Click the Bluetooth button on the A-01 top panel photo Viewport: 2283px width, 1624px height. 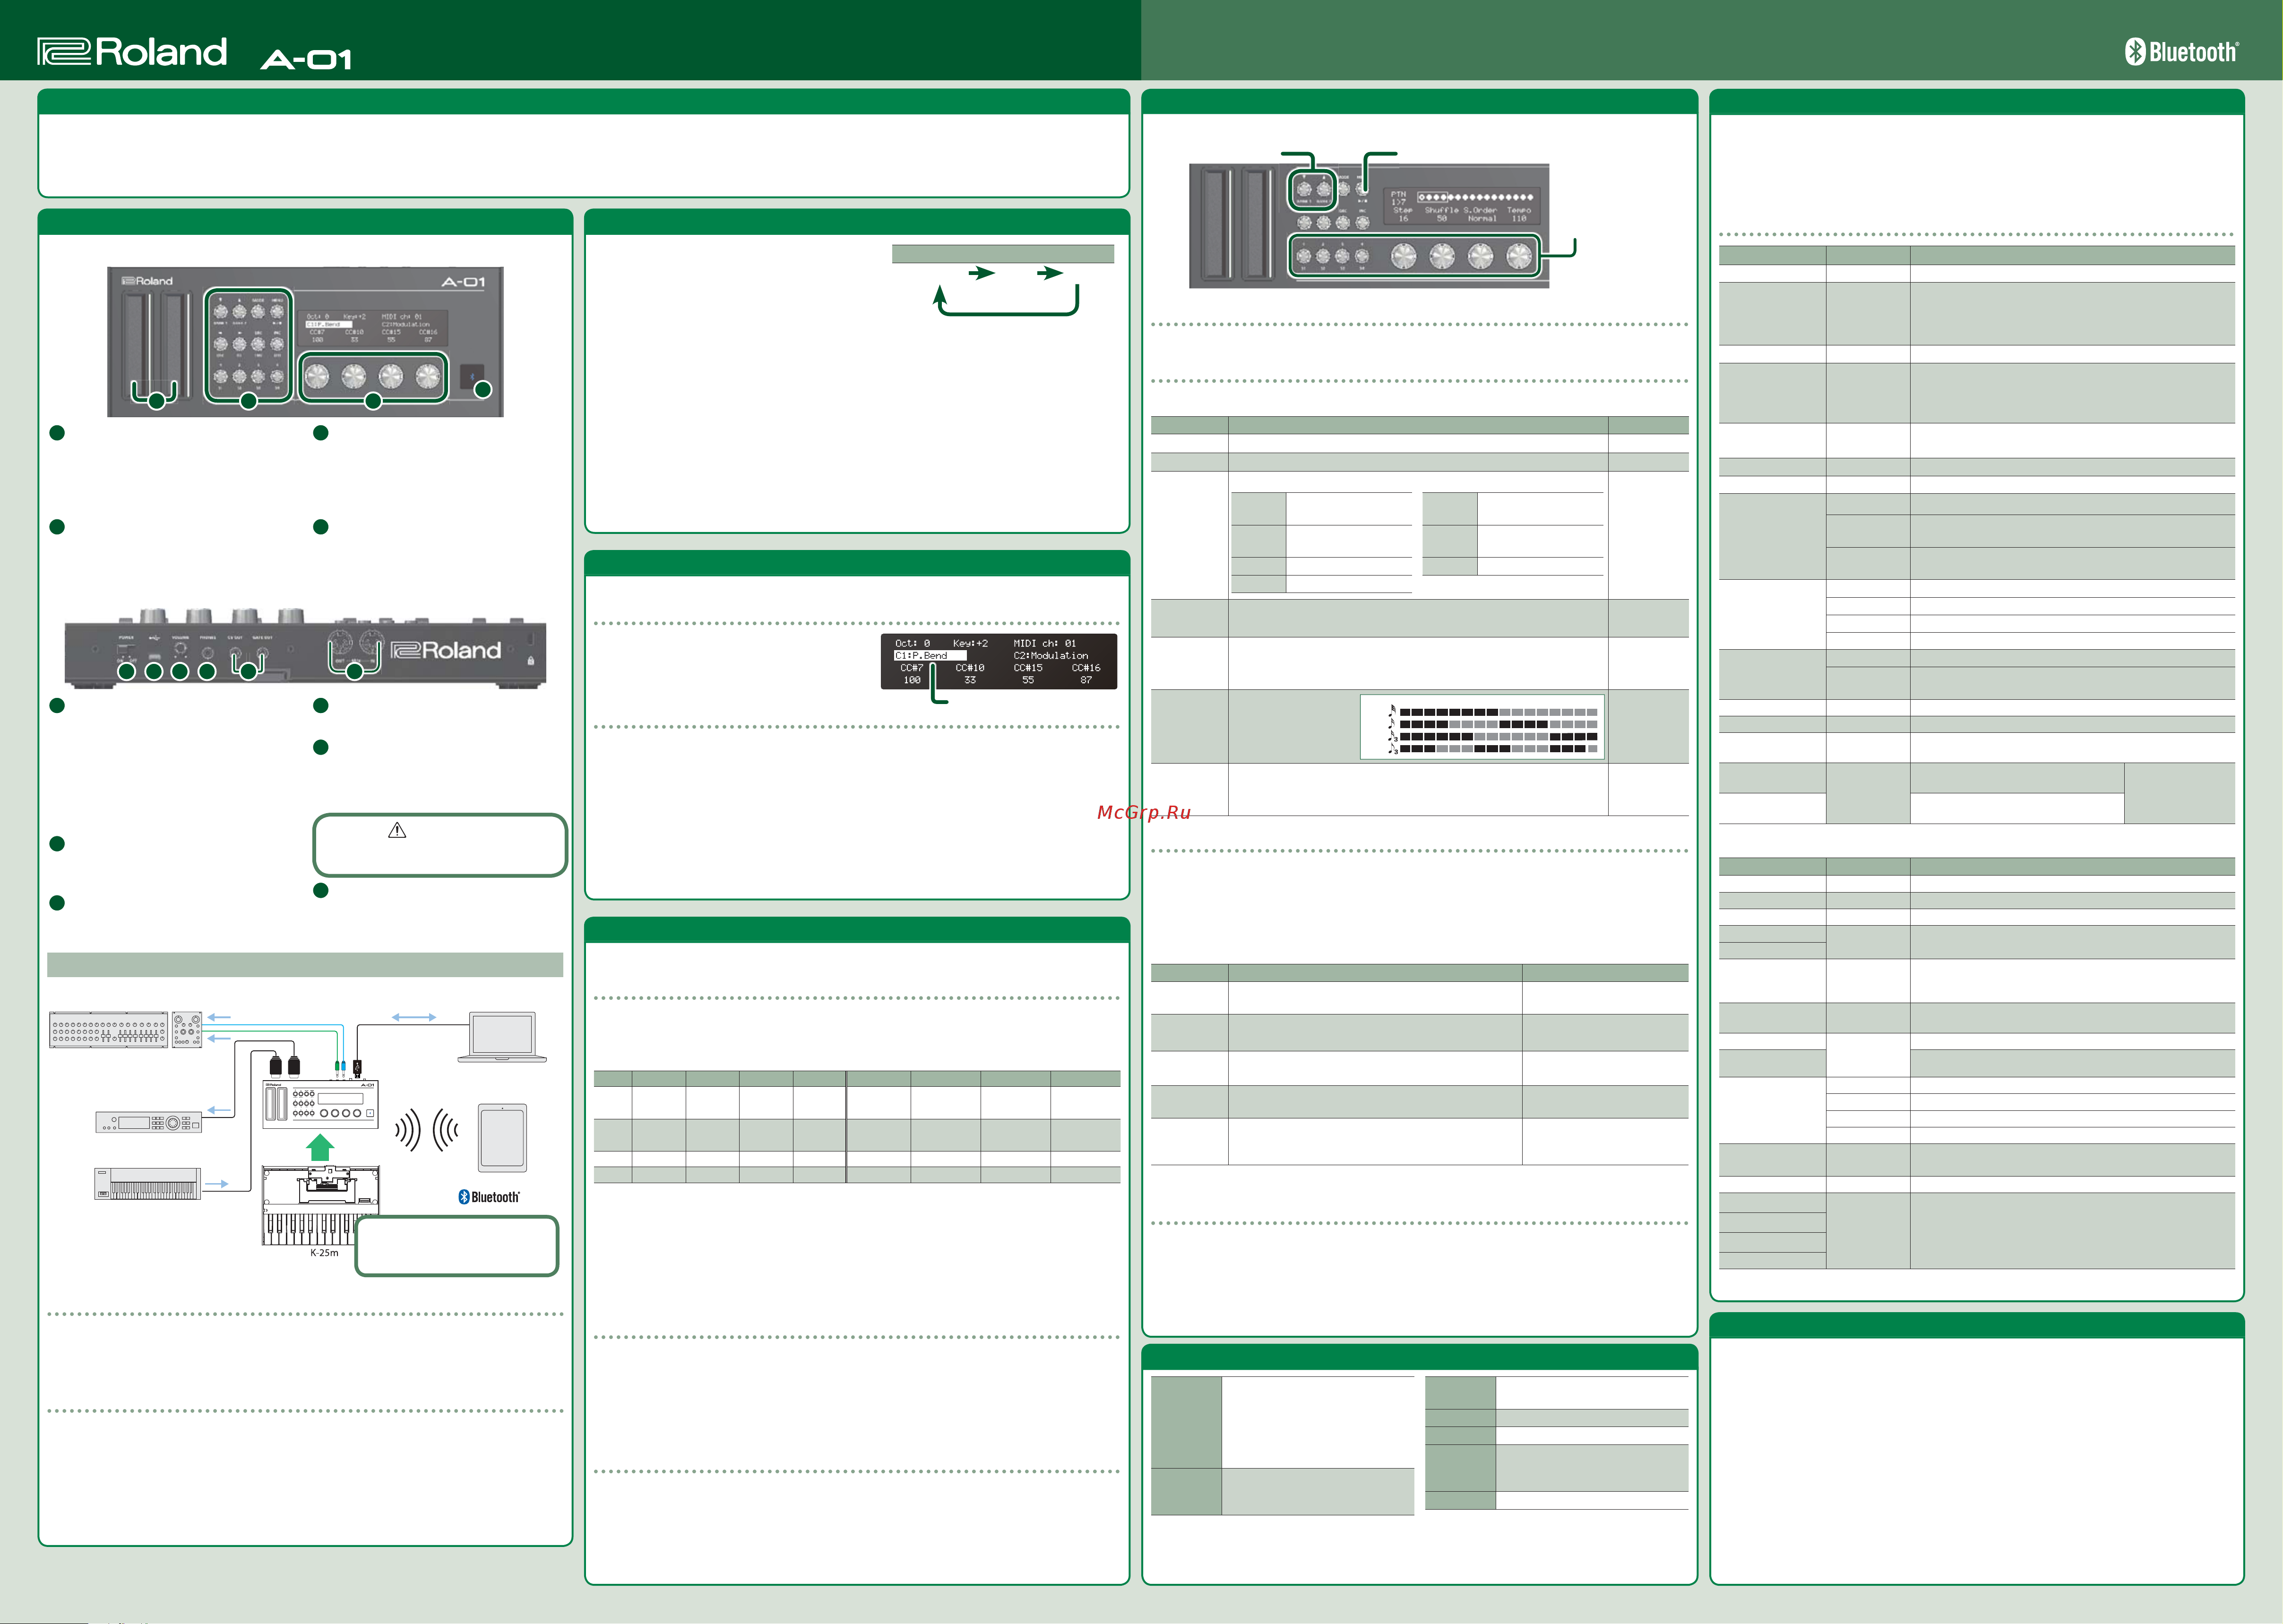pyautogui.click(x=473, y=376)
